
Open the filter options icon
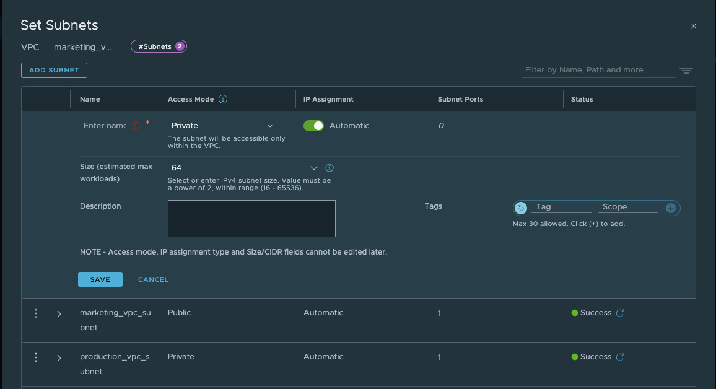coord(686,71)
